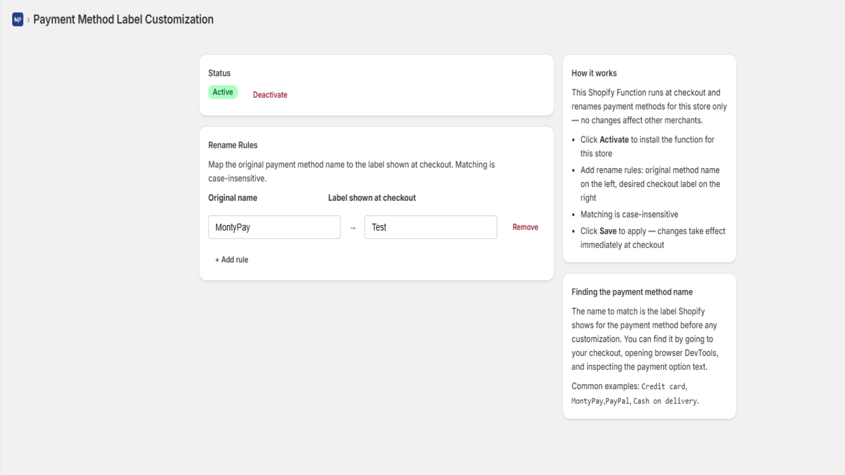Click the Common examples code text

click(635, 394)
